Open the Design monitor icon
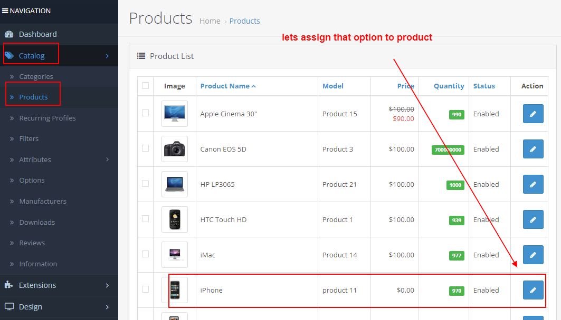 (8, 306)
